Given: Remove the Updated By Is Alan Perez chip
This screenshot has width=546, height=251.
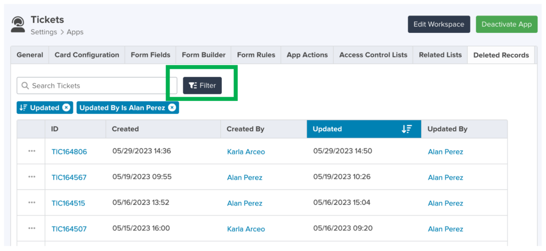Looking at the screenshot, I should coord(172,107).
